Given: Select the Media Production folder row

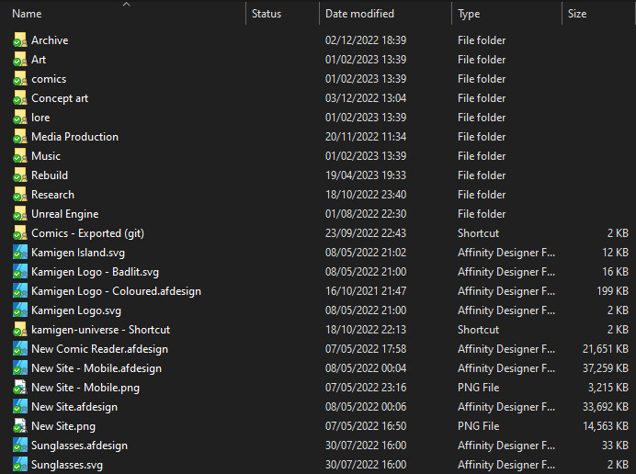Looking at the screenshot, I should tap(321, 137).
